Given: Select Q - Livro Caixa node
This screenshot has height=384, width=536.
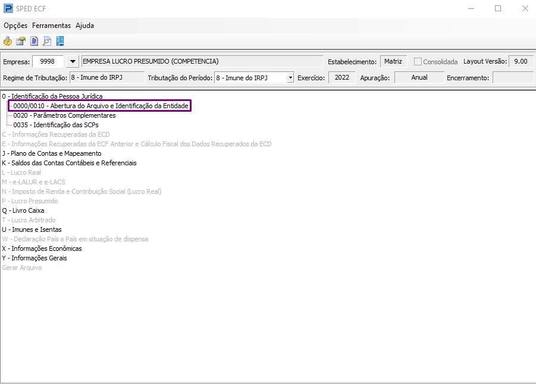Looking at the screenshot, I should (x=23, y=211).
